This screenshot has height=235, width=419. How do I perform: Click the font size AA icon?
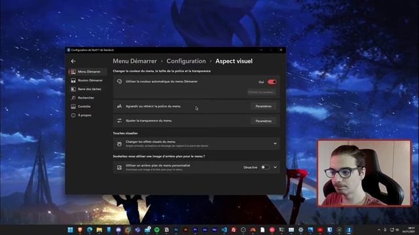119,106
